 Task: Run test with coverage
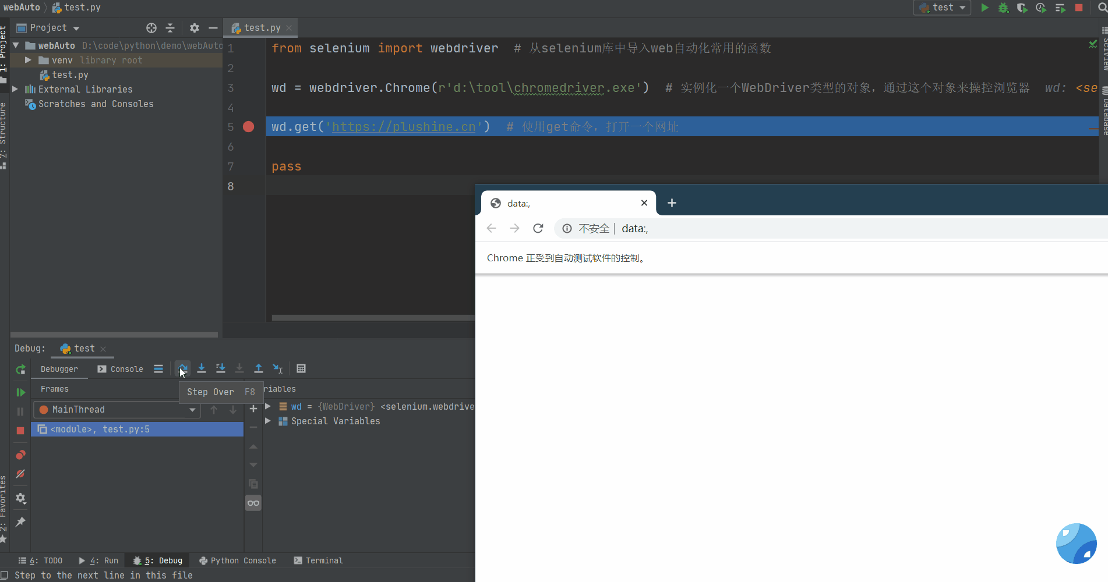(x=1022, y=8)
